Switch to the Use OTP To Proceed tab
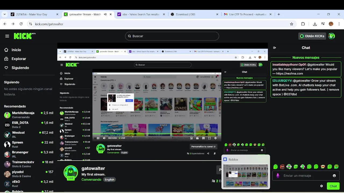This screenshot has height=193, width=344. click(x=248, y=14)
